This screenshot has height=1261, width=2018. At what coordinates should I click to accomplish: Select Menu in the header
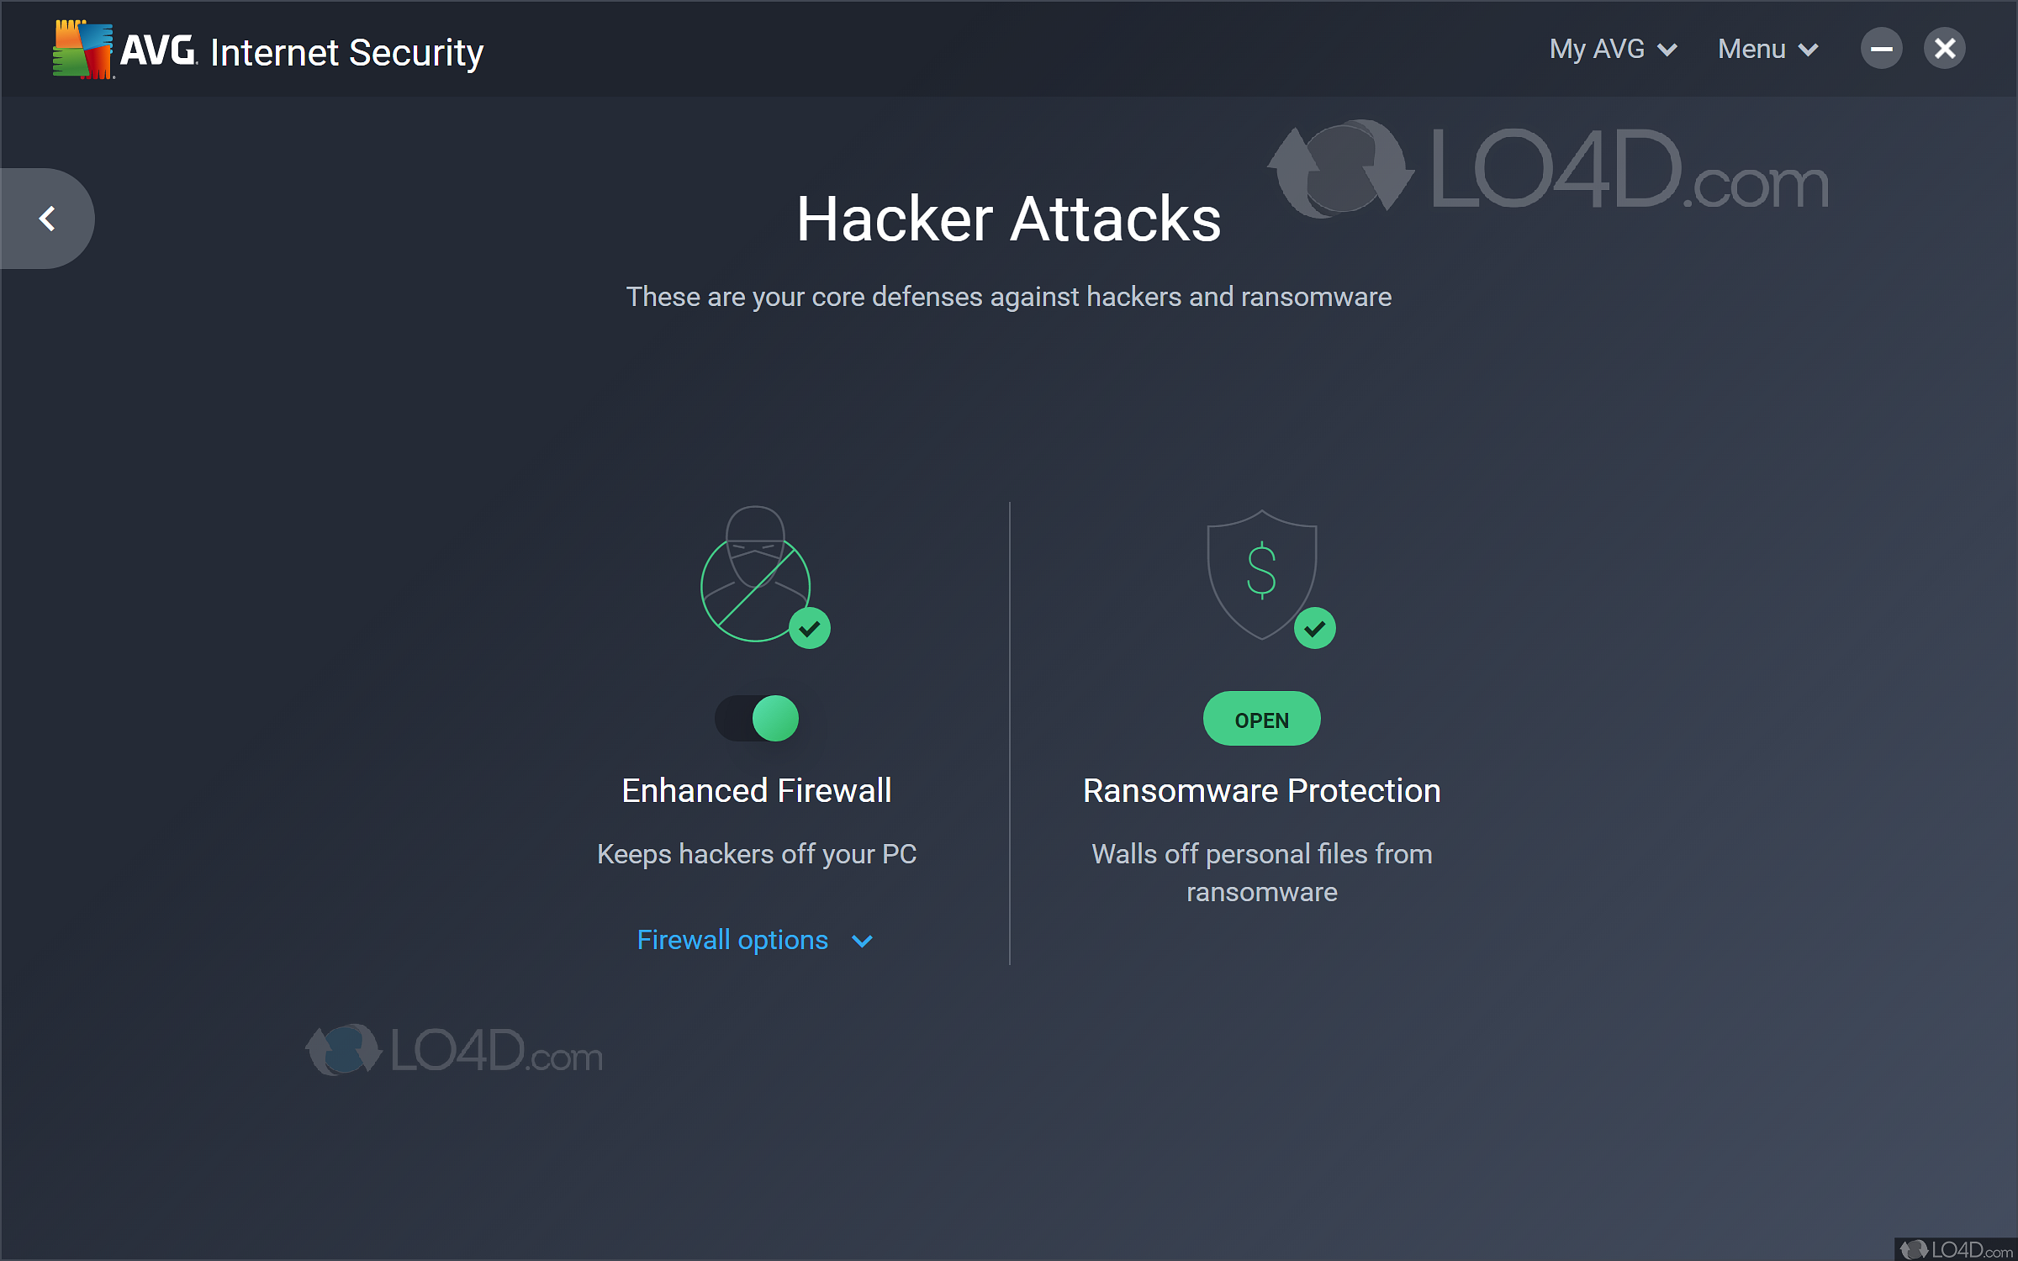[x=1767, y=48]
